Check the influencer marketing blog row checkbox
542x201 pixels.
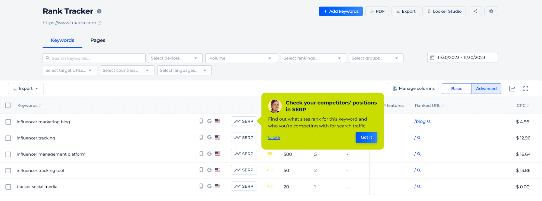[8, 122]
